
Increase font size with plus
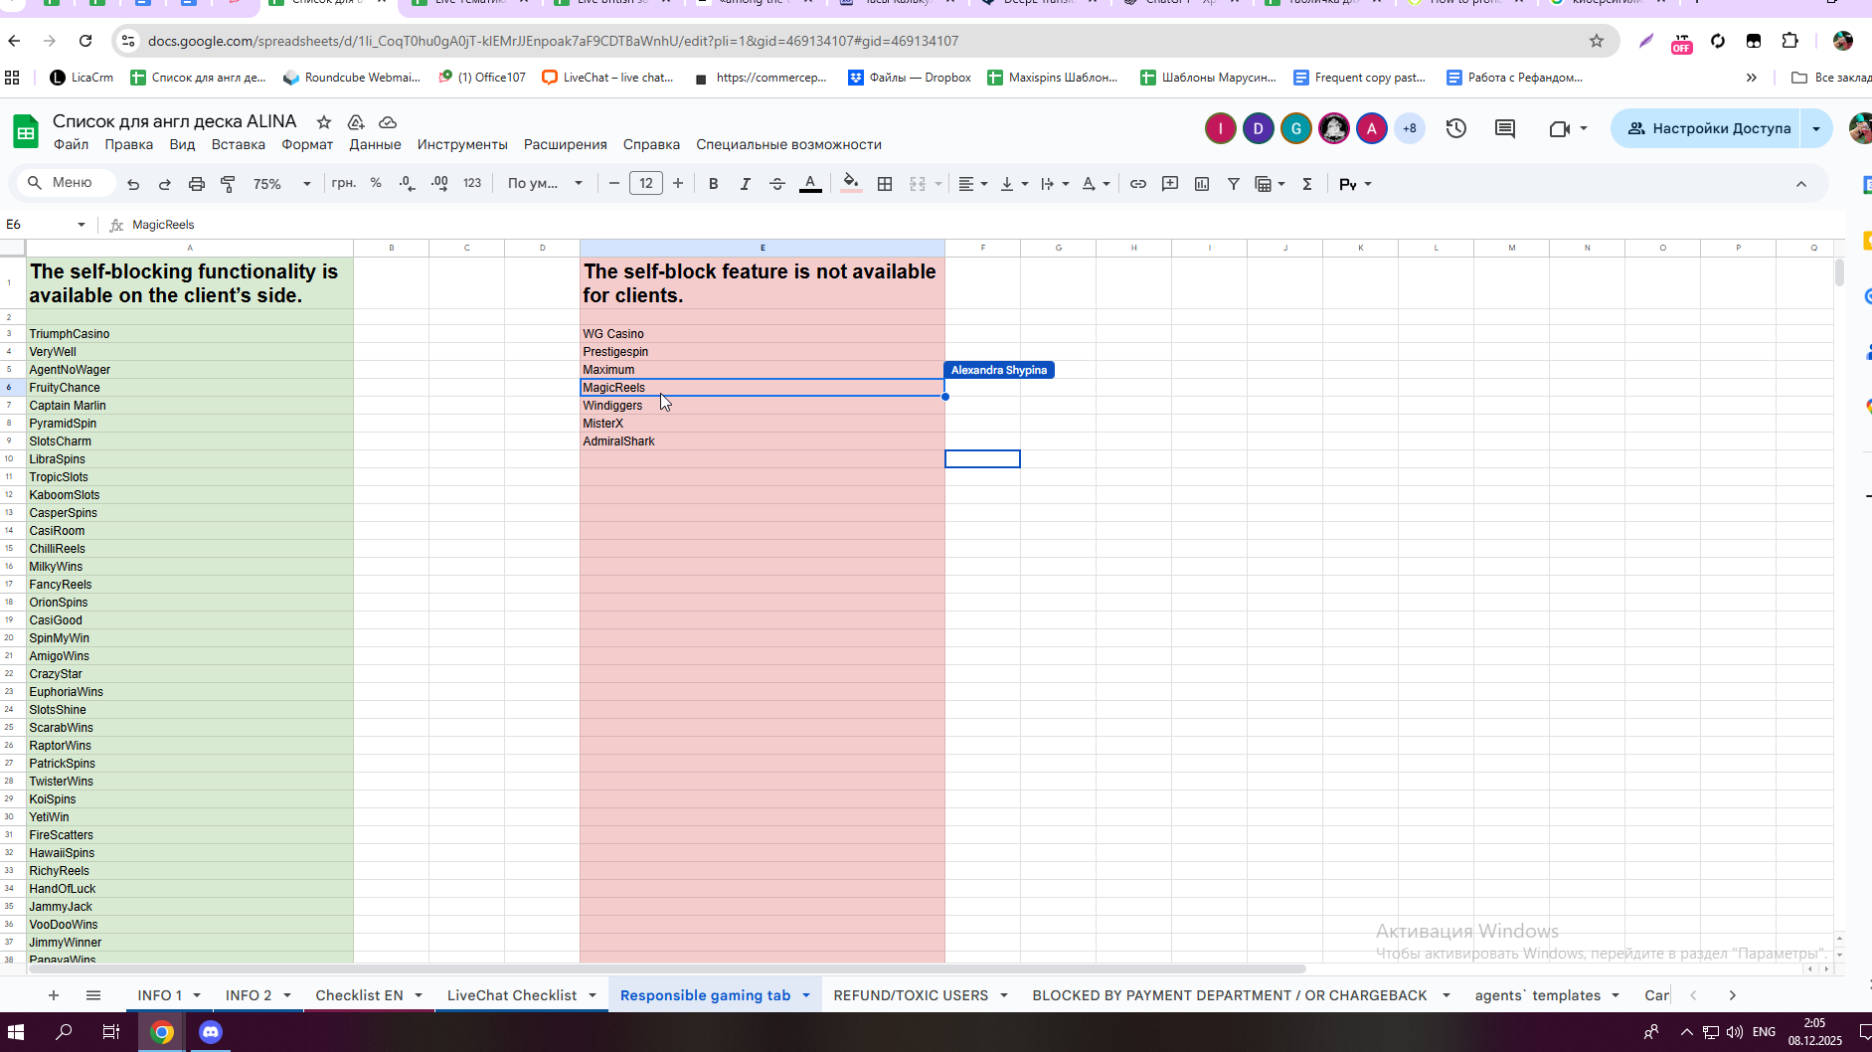pyautogui.click(x=678, y=183)
